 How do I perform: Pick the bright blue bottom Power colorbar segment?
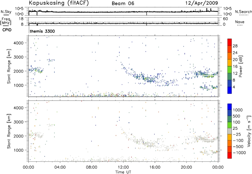tap(230, 90)
